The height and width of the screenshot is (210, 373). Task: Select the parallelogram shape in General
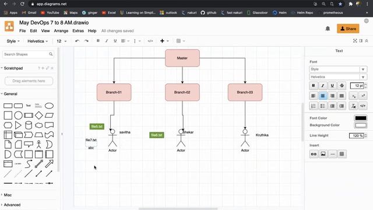pos(49,116)
